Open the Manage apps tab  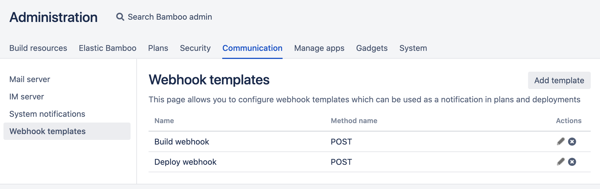click(319, 48)
